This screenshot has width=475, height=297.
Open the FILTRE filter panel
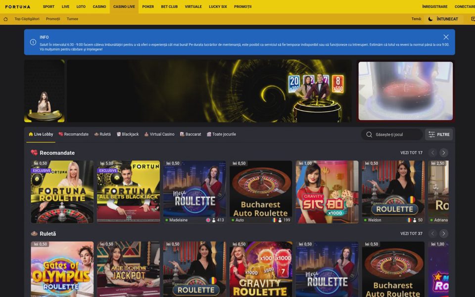[x=439, y=135]
